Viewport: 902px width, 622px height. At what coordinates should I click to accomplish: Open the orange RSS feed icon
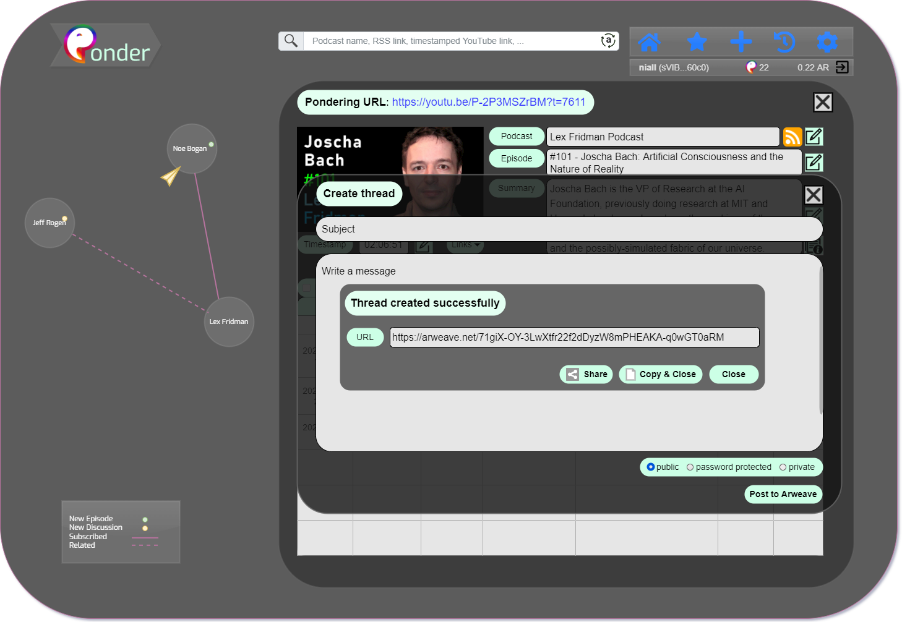pos(792,137)
